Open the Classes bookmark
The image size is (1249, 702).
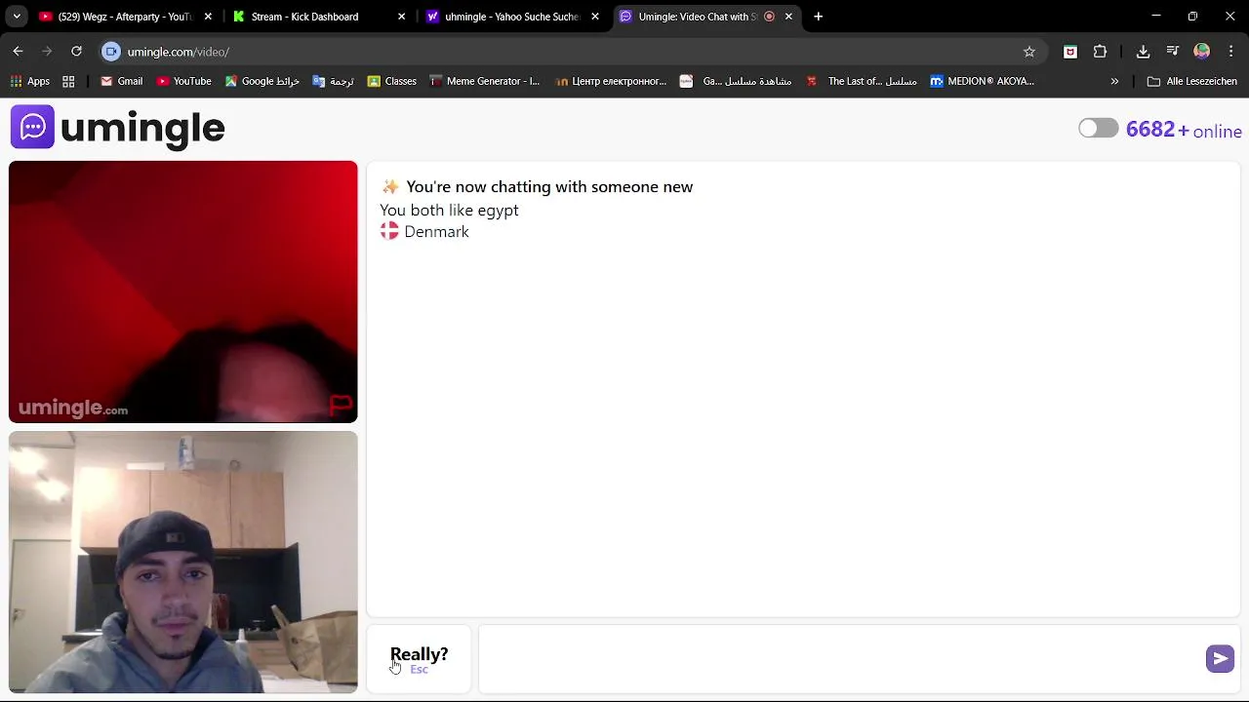pyautogui.click(x=392, y=81)
